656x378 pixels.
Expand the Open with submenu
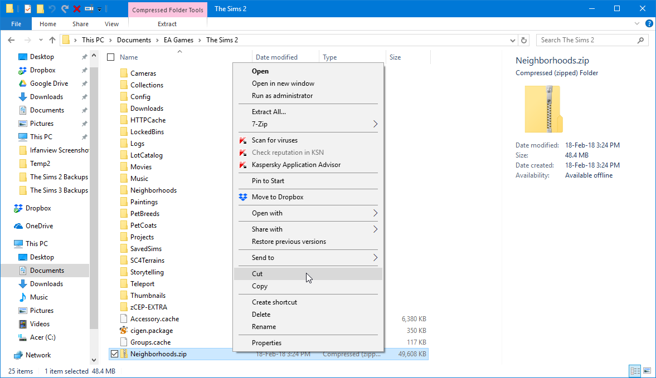(x=308, y=213)
